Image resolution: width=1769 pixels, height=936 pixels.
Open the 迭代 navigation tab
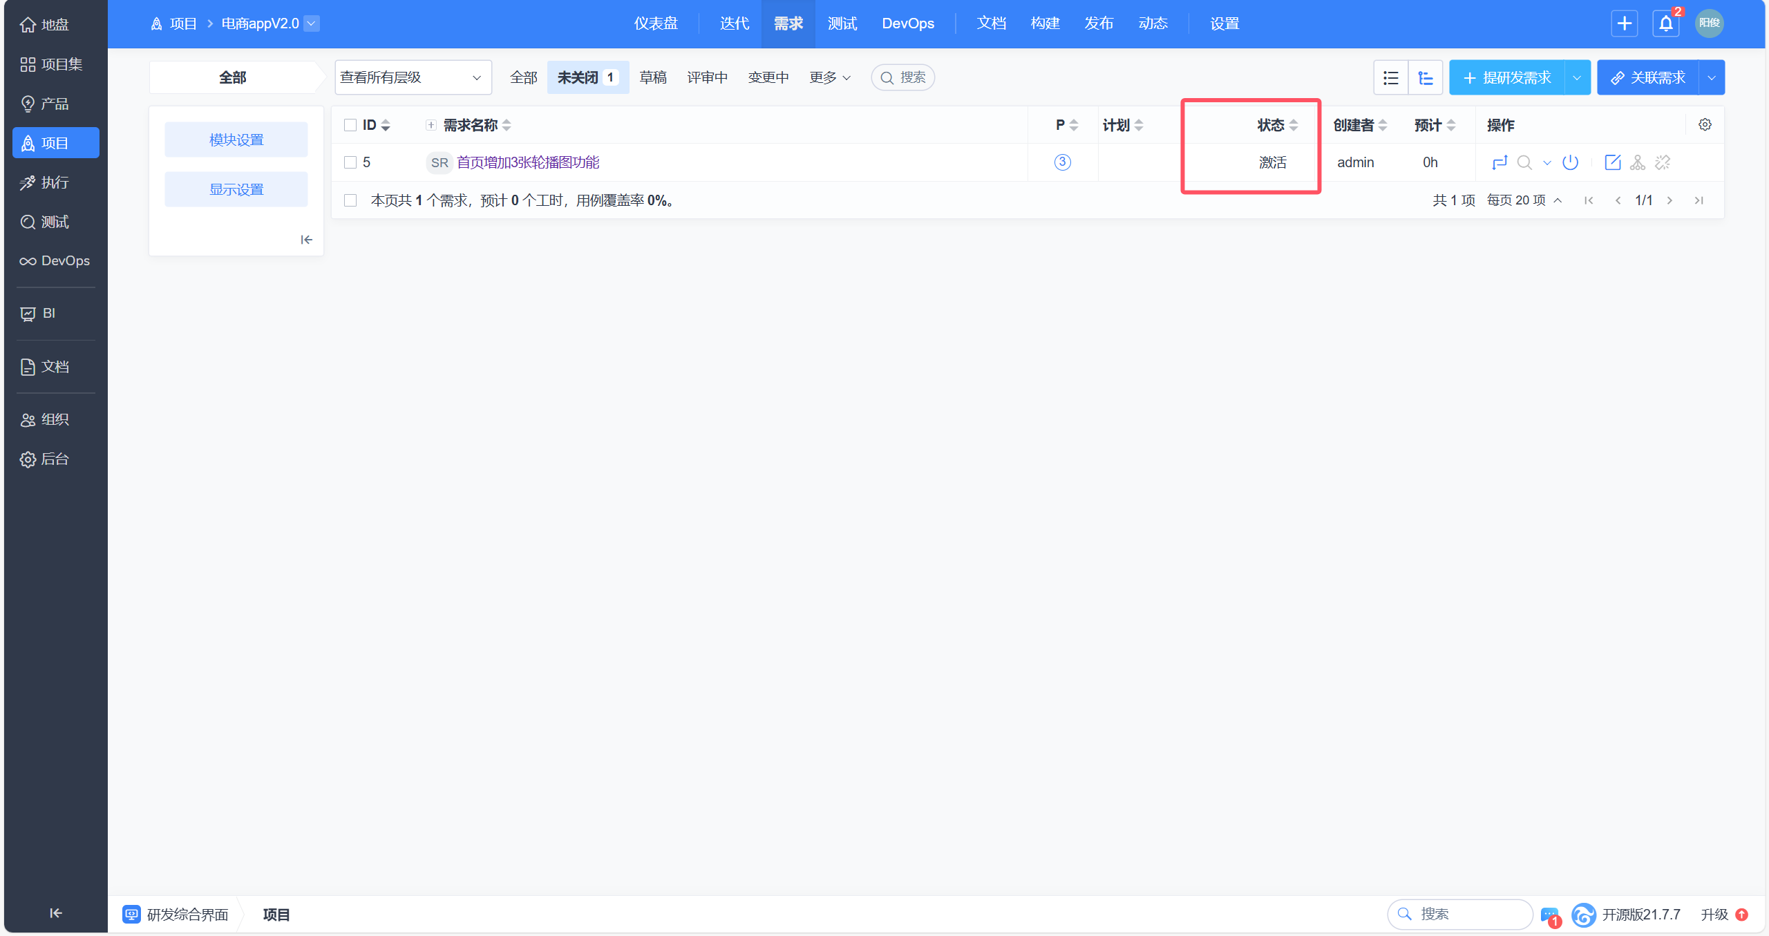(734, 23)
